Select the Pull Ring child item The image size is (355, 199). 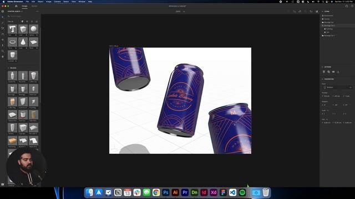[329, 29]
